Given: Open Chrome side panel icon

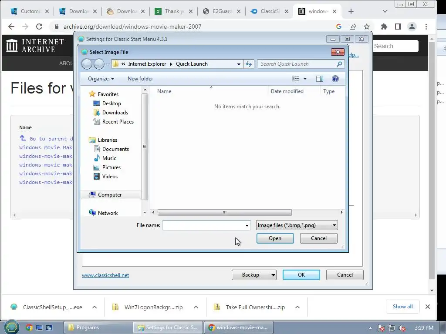Looking at the screenshot, I should pos(398,27).
